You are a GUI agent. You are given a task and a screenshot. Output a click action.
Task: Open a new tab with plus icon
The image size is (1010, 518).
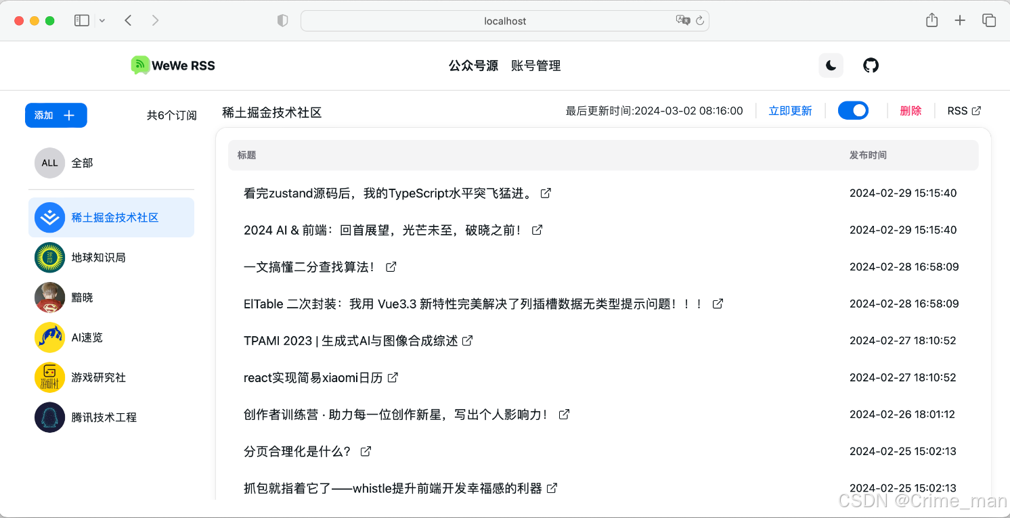coord(960,20)
